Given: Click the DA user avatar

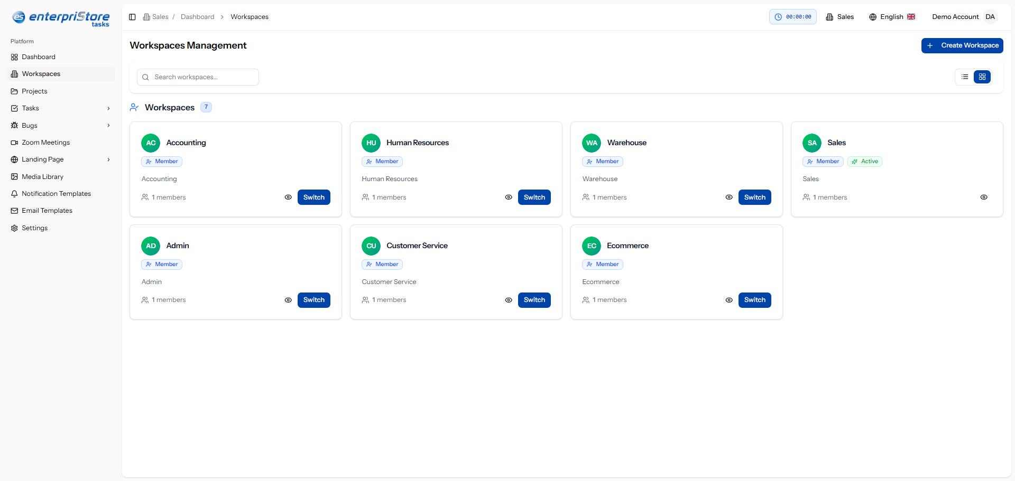Looking at the screenshot, I should click(990, 17).
